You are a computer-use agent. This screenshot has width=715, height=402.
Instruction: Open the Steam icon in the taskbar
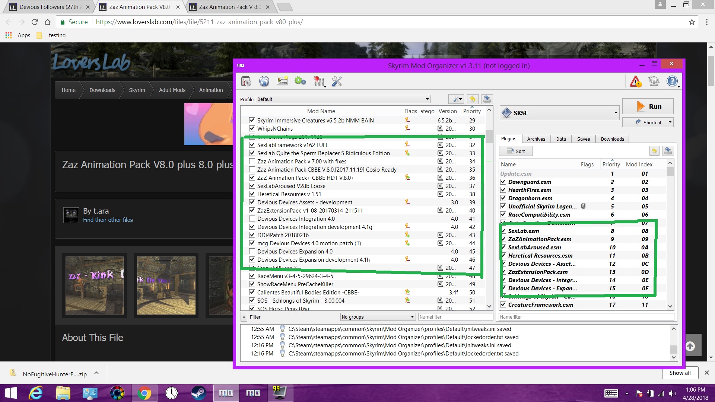click(198, 393)
